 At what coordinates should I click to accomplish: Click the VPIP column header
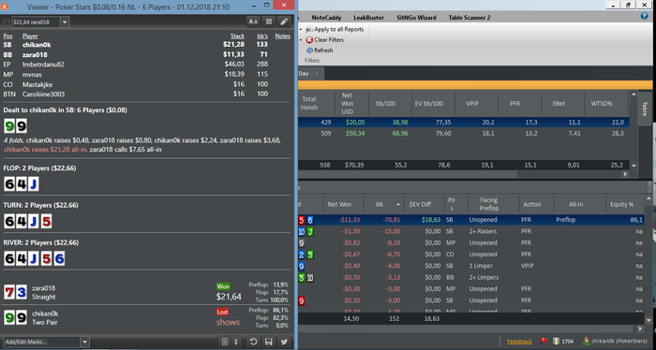472,104
